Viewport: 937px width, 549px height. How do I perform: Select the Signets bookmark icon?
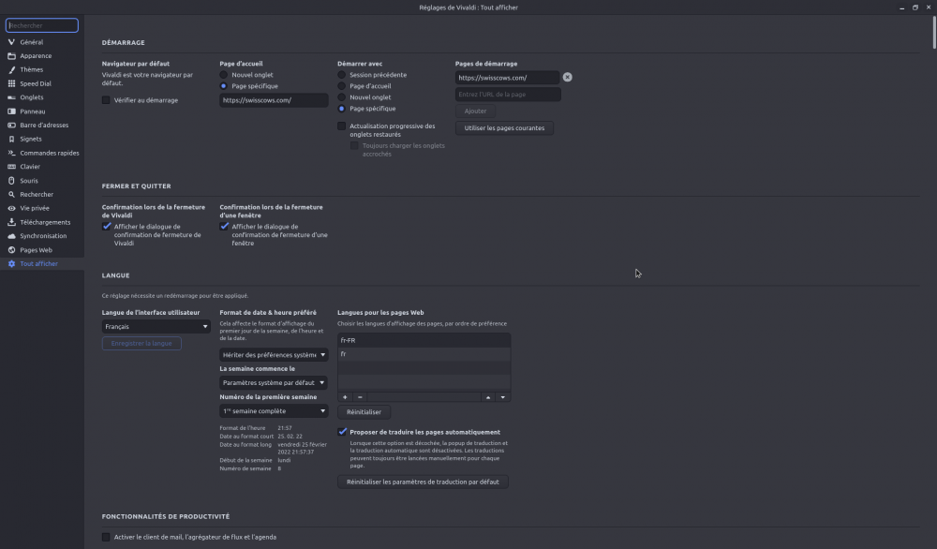(x=11, y=139)
